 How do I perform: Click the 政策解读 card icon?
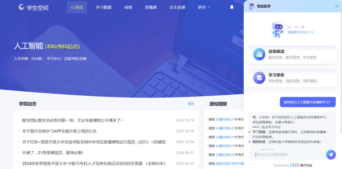pyautogui.click(x=259, y=54)
